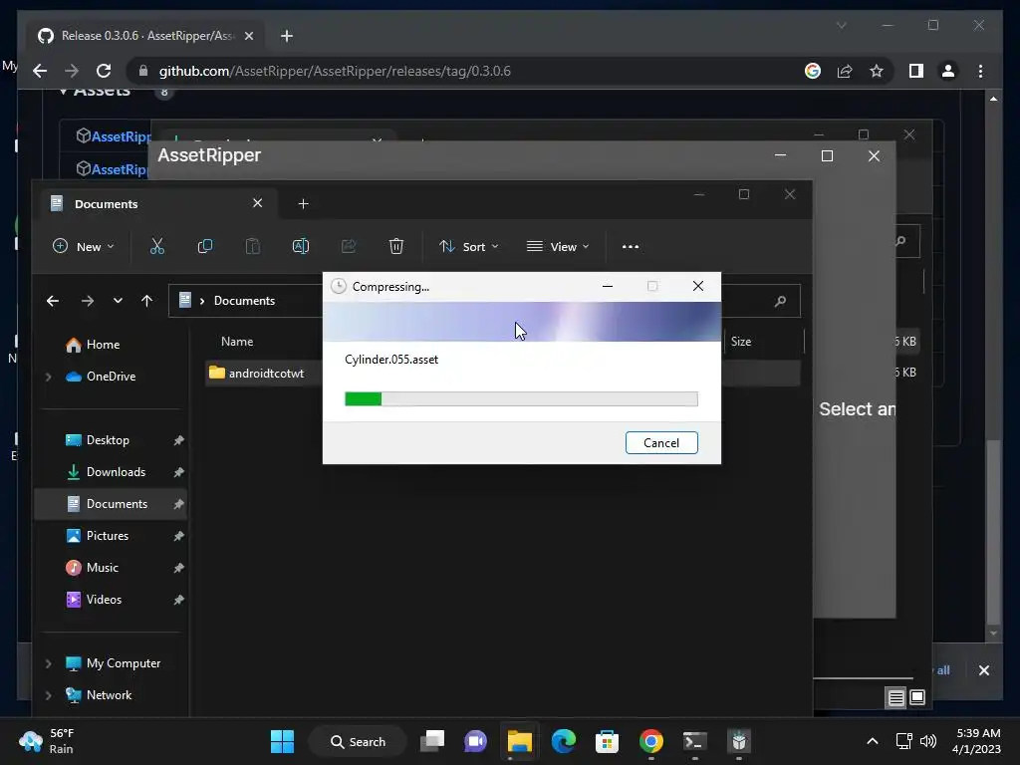
Task: Open Chrome profile menu
Action: 948,71
